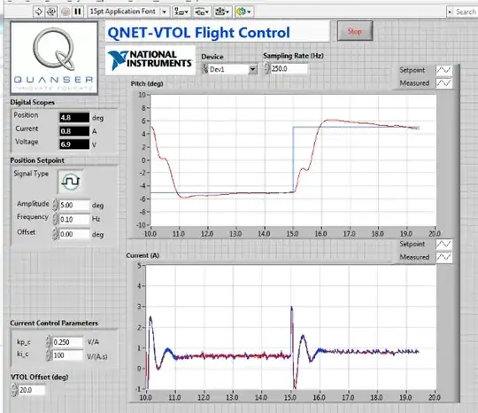Click the Abort Execution toolbar icon
Viewport: 478px width, 413px height.
click(65, 12)
